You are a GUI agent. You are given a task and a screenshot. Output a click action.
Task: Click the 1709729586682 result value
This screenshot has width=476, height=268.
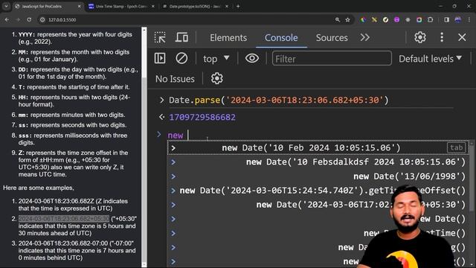[x=202, y=118]
